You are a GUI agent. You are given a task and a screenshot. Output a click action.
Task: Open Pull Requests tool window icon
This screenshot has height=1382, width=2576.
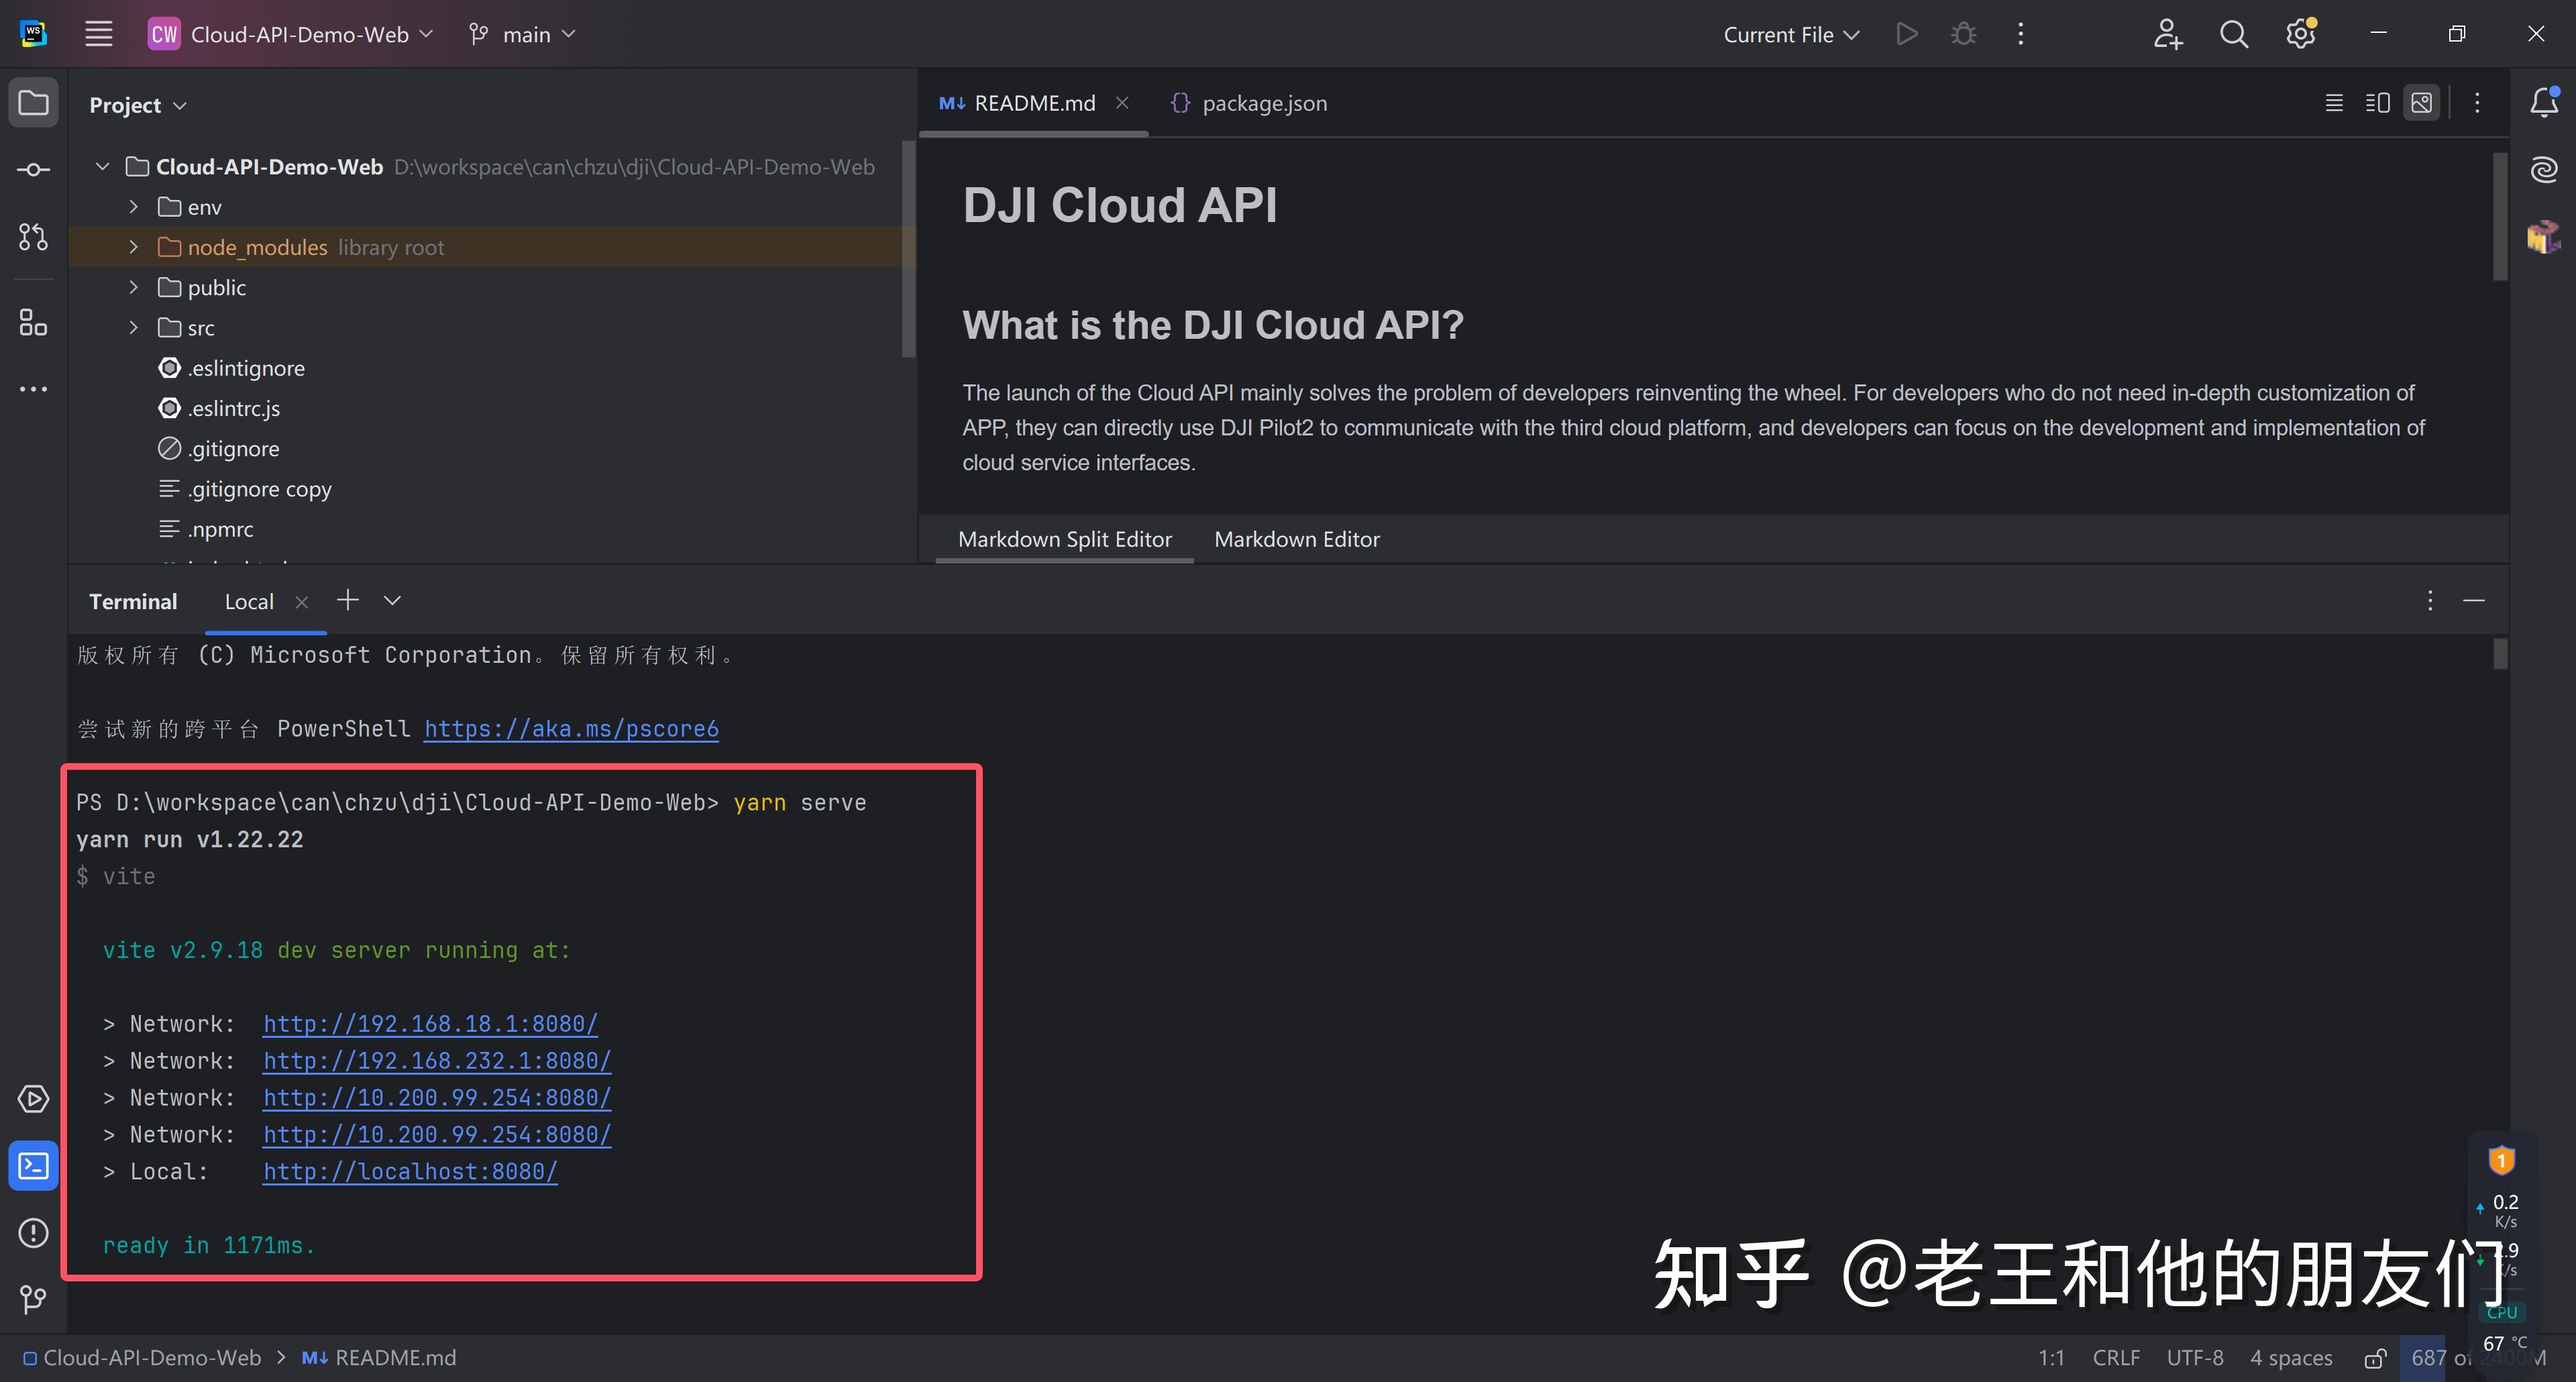tap(33, 237)
